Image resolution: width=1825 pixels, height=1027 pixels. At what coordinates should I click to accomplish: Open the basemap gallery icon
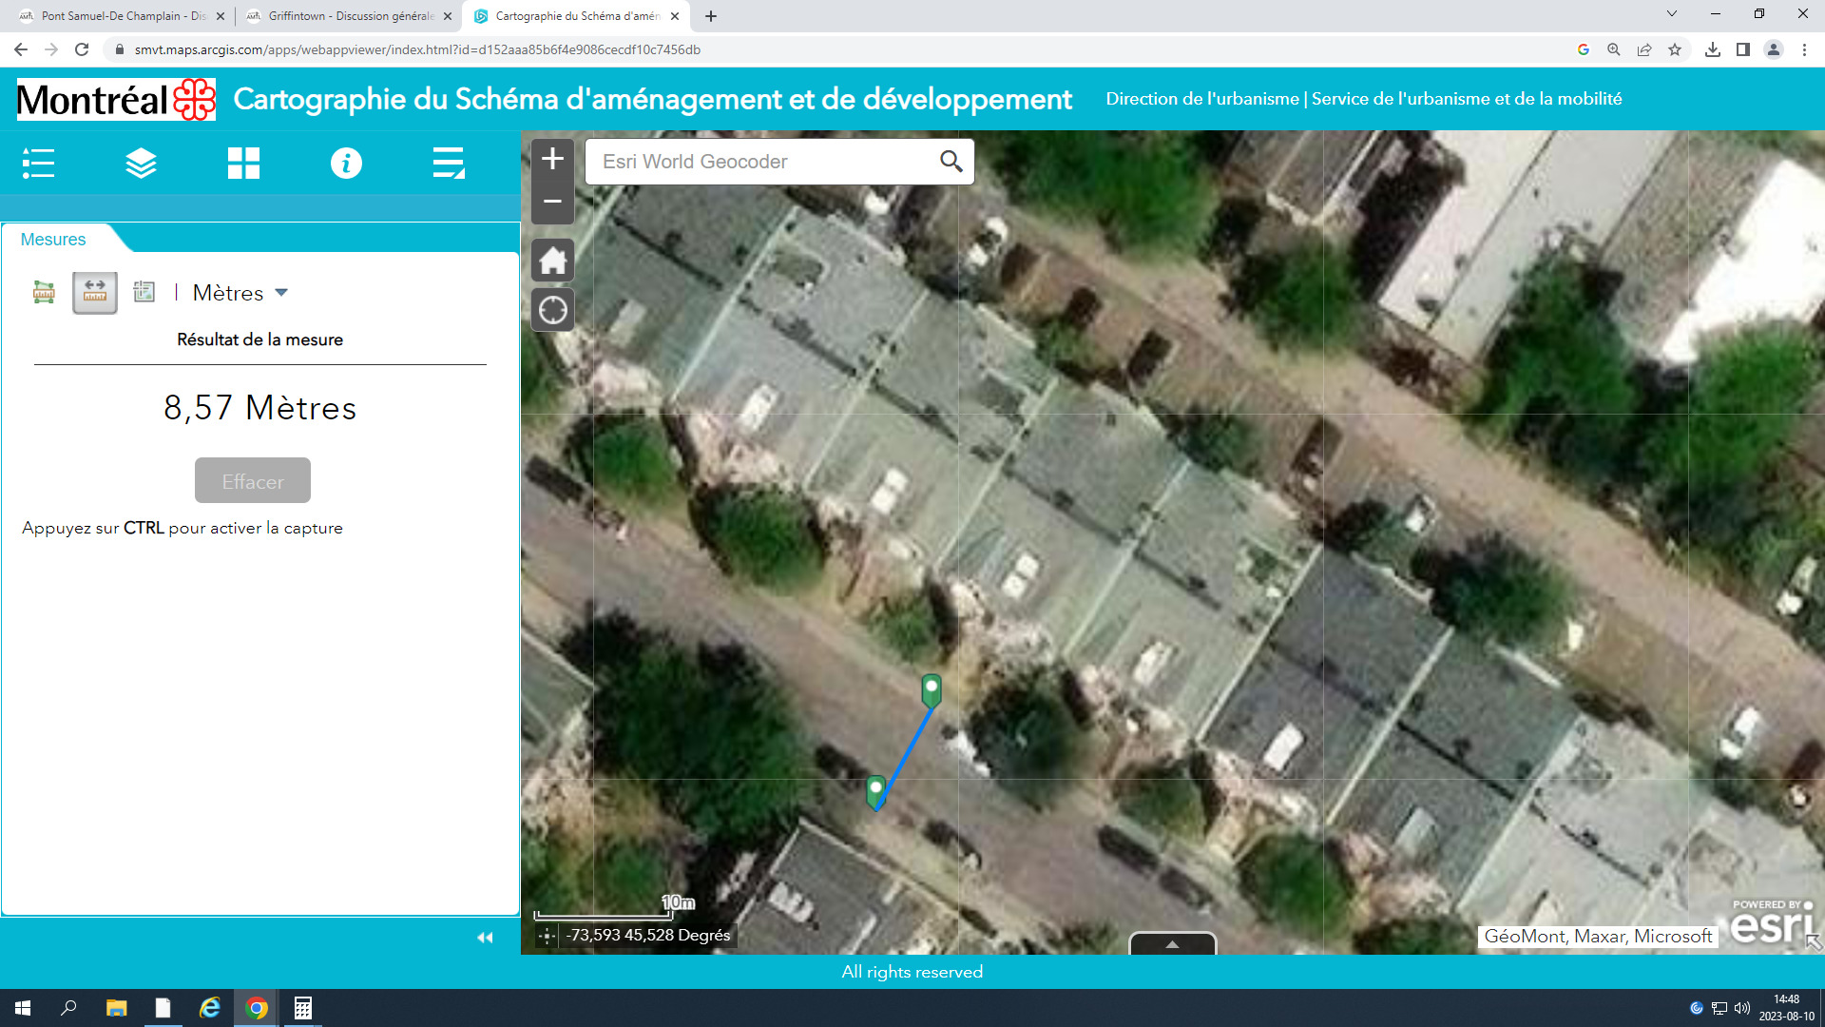(243, 163)
